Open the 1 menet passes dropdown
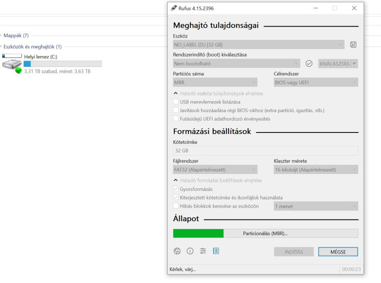This screenshot has width=381, height=283. tap(316, 206)
